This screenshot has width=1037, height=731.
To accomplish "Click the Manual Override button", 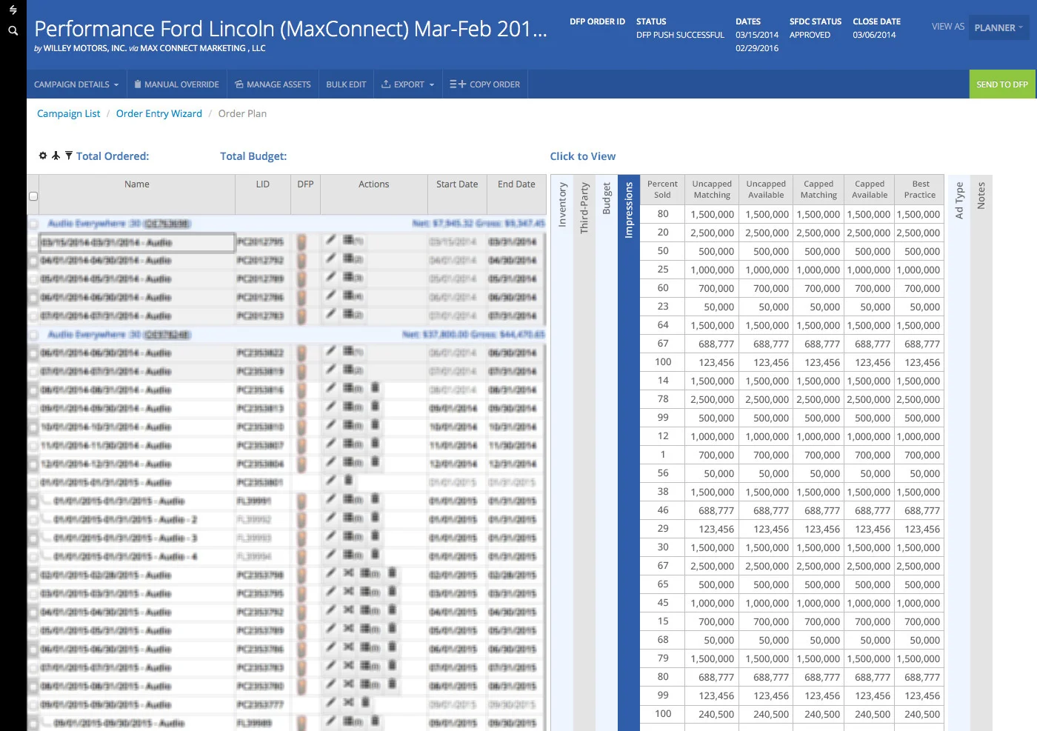I will pos(176,84).
